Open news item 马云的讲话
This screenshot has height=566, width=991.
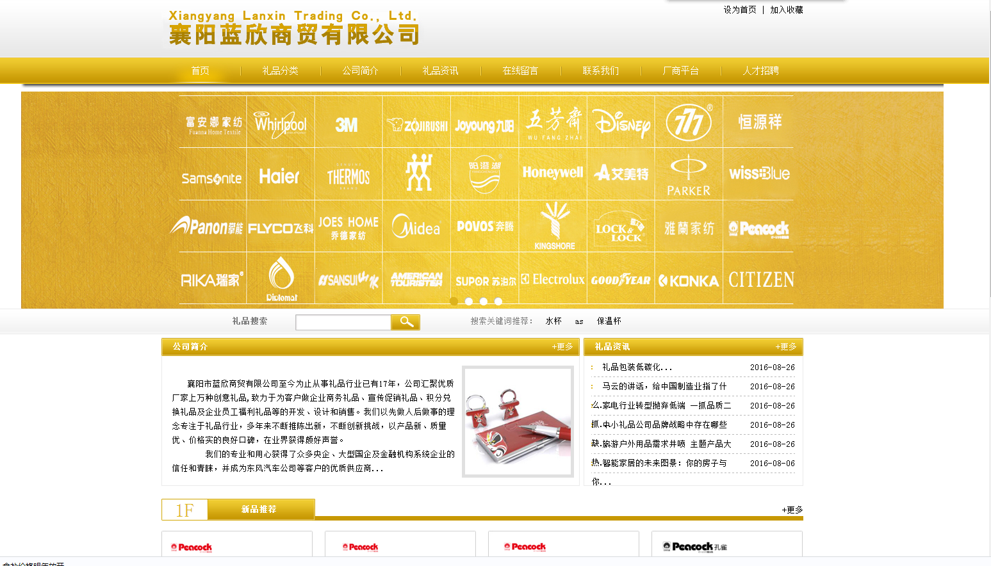664,386
